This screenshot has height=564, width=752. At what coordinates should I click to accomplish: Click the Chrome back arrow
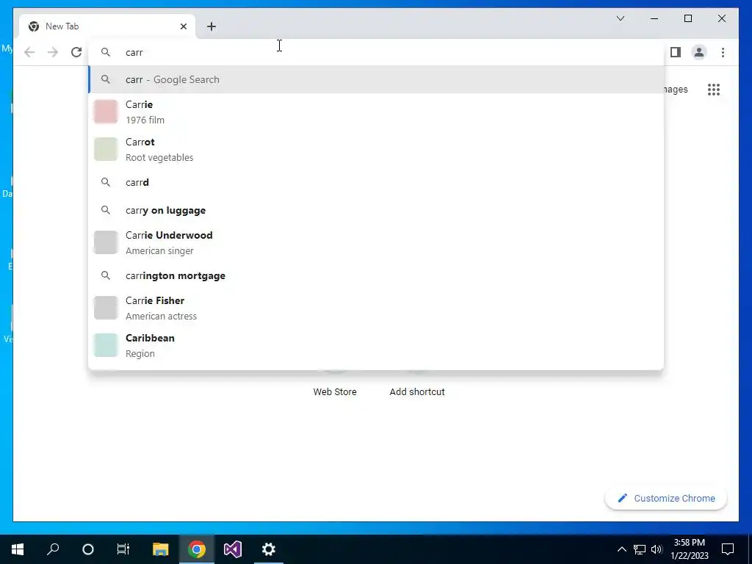click(29, 52)
